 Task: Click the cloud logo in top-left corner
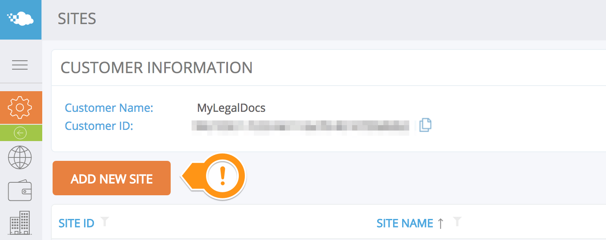pyautogui.click(x=21, y=19)
